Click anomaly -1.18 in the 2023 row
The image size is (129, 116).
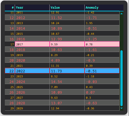[102, 76]
